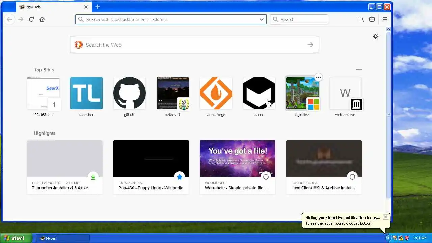Screen dimensions: 432x243
Task: Open Wormhole private file highlight card
Action: pyautogui.click(x=238, y=167)
